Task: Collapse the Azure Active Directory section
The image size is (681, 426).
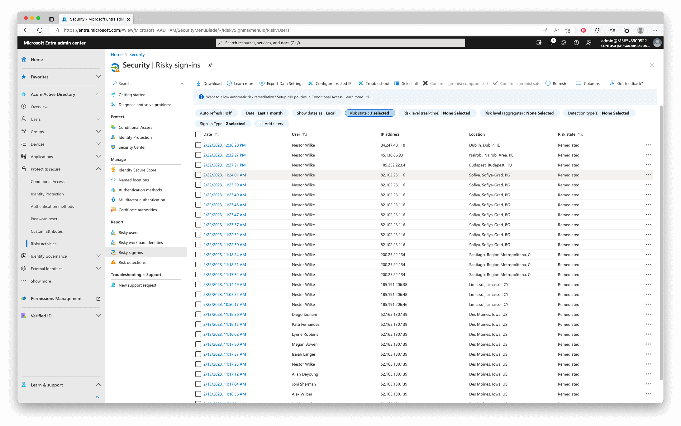Action: (98, 94)
